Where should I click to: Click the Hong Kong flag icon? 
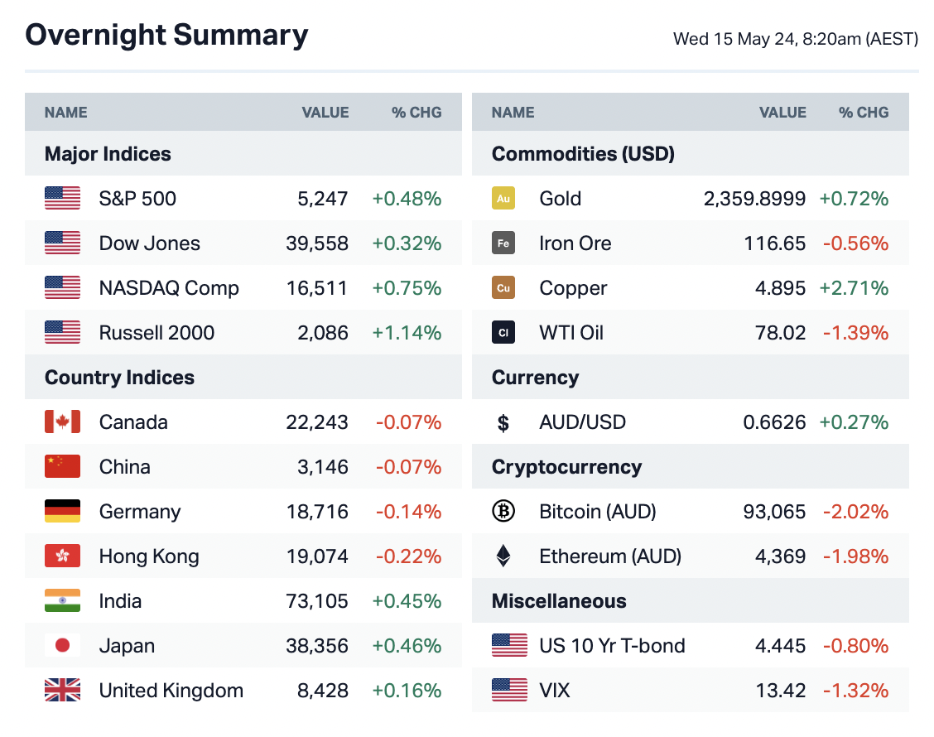[62, 556]
